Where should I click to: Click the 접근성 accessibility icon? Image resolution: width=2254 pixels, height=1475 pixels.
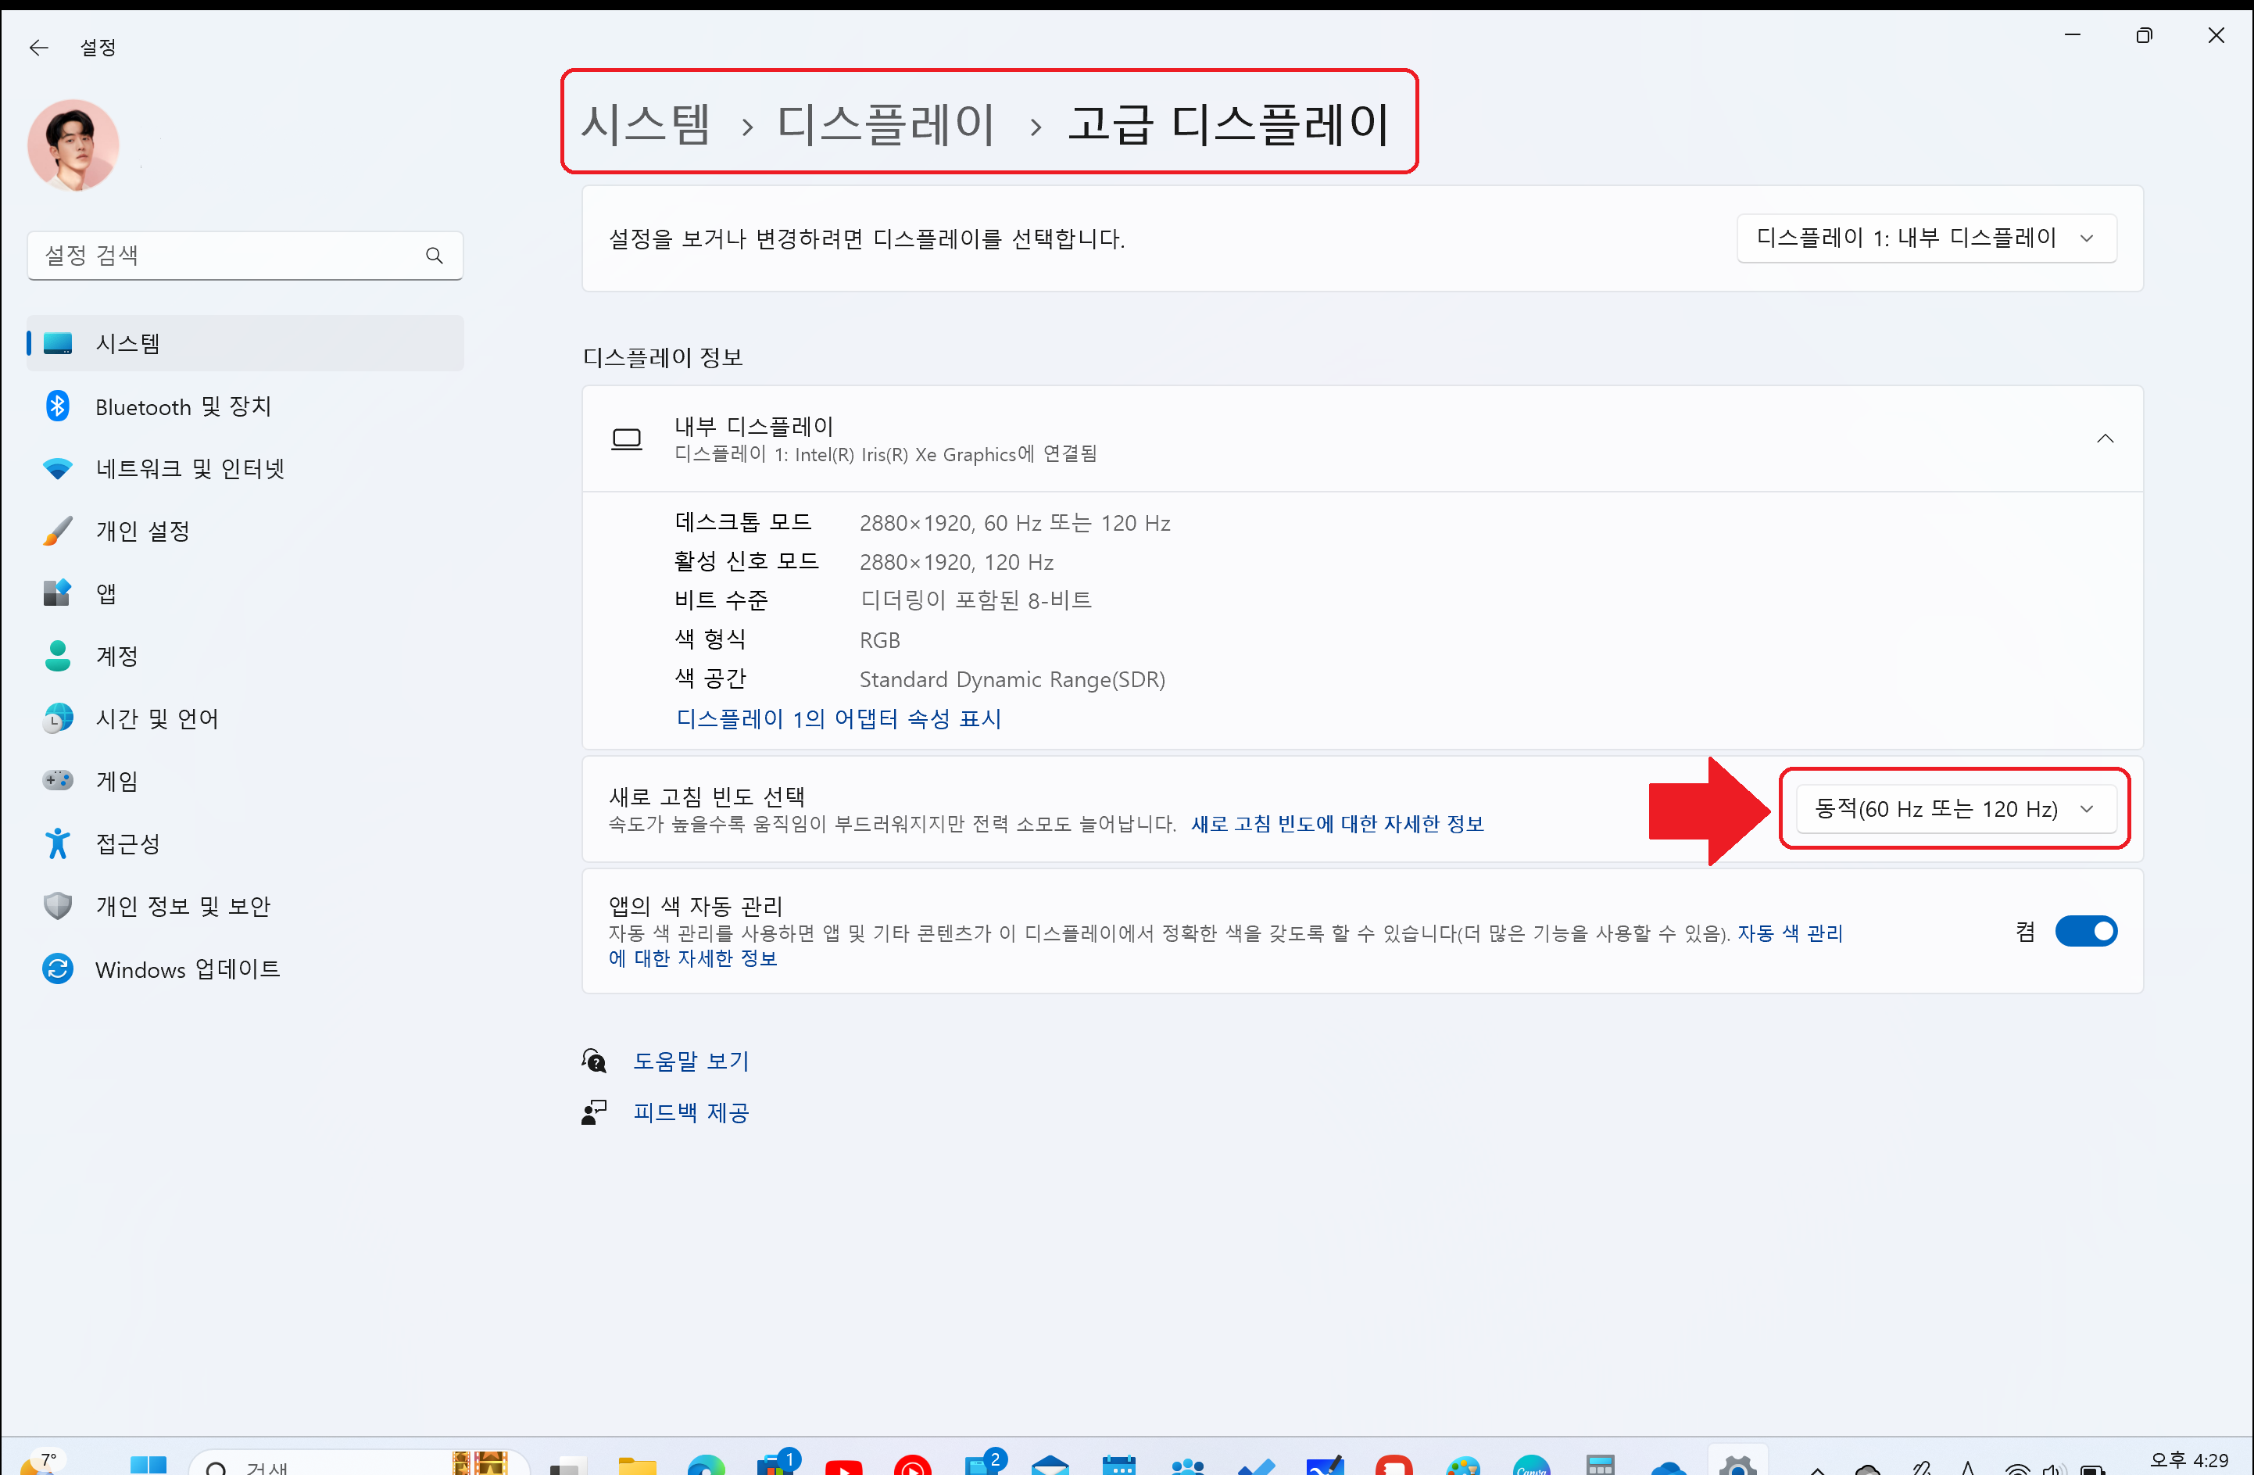[x=58, y=843]
